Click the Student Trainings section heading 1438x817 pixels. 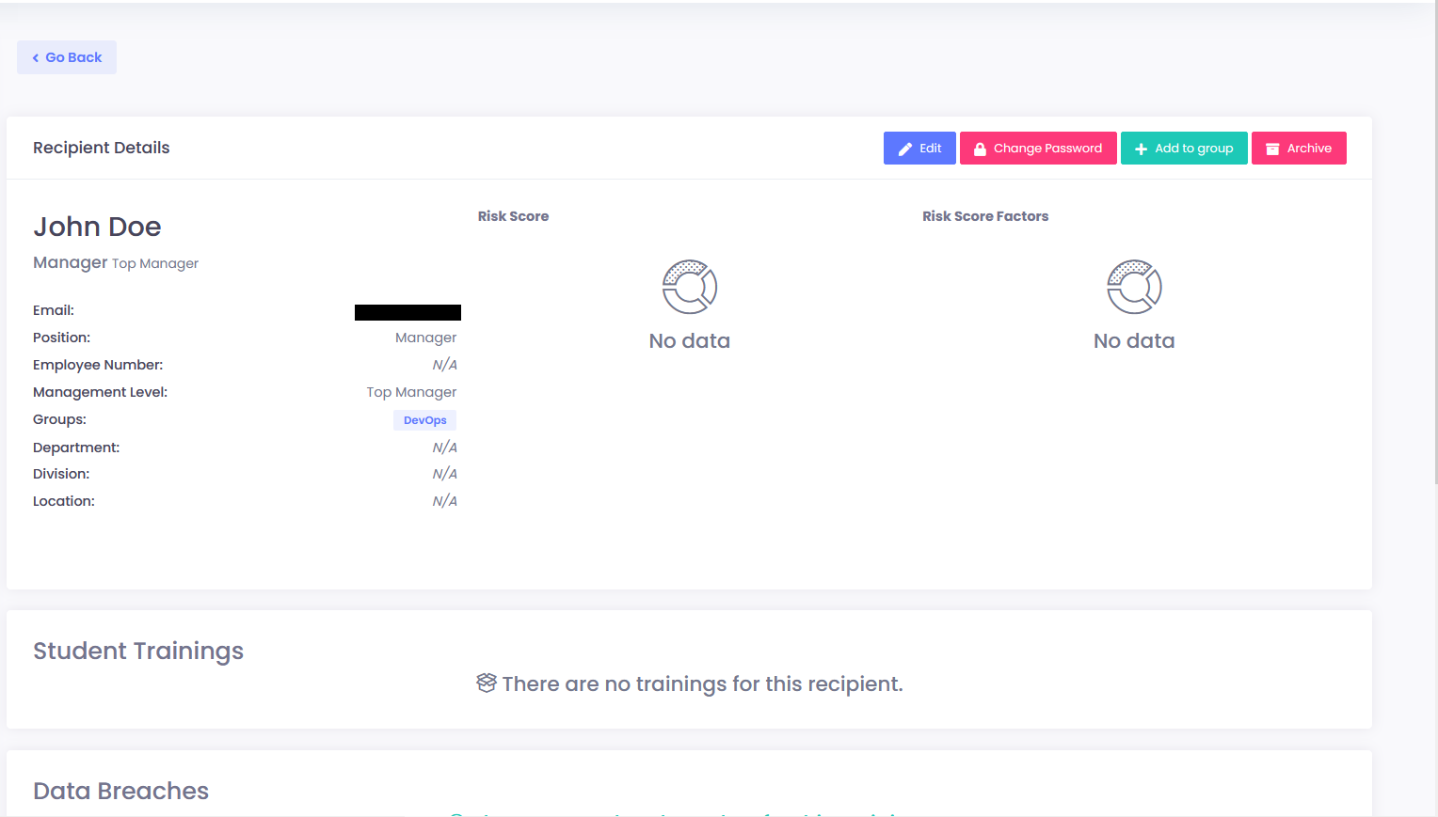tap(138, 651)
